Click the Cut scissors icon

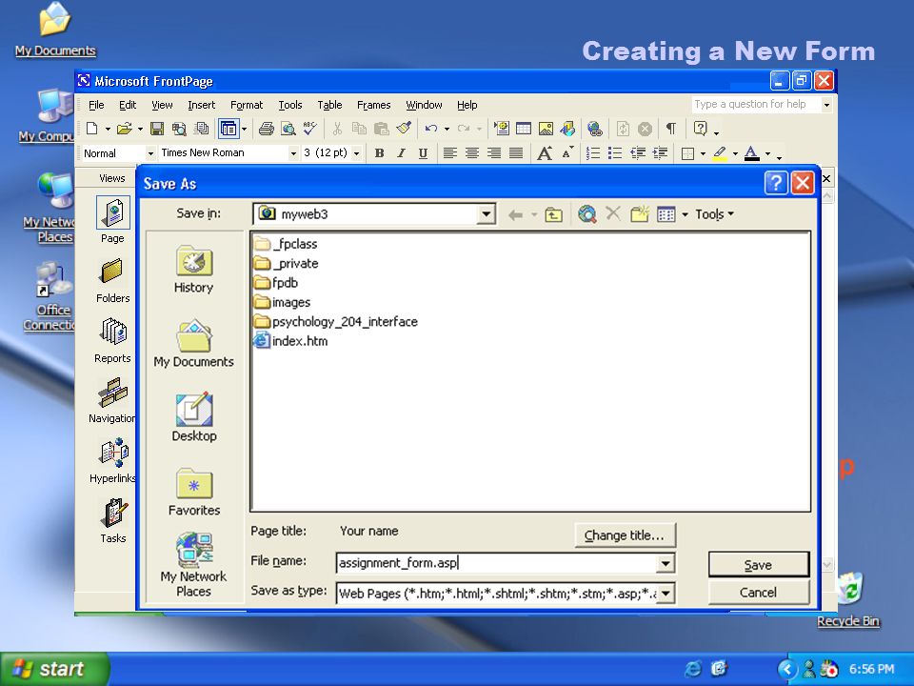pos(337,129)
